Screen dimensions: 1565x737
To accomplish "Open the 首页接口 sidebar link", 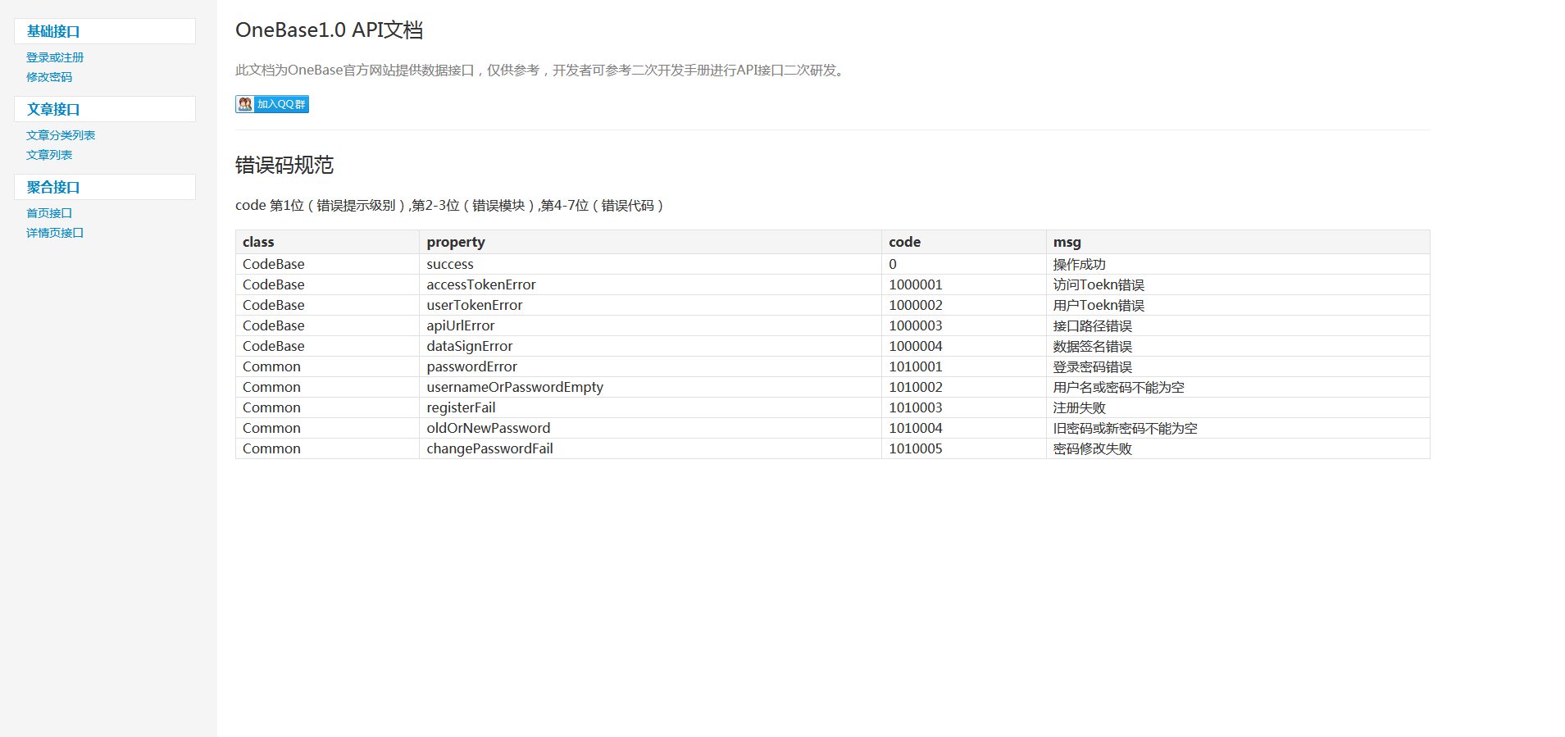I will point(49,213).
